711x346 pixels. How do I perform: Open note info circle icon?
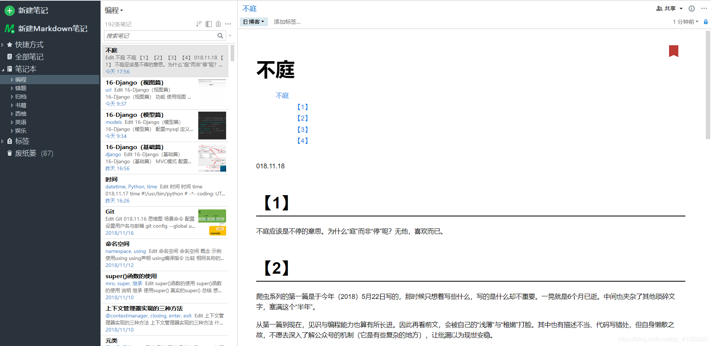click(x=692, y=9)
